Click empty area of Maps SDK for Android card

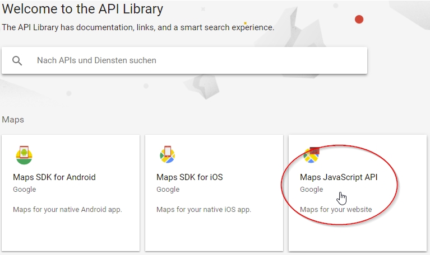point(71,233)
